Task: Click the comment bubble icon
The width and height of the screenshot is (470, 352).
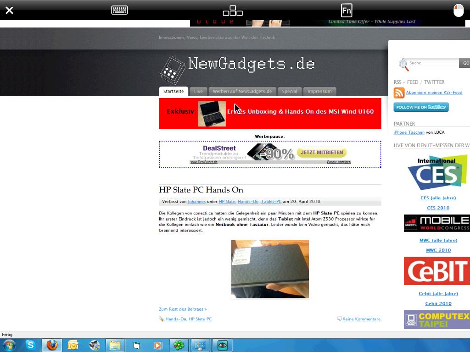Action: [x=339, y=319]
